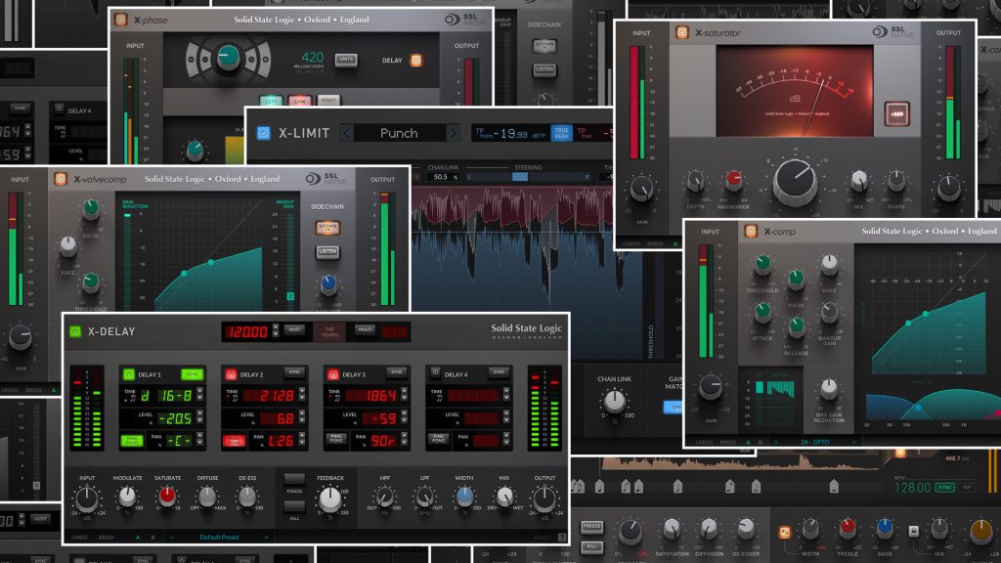This screenshot has height=563, width=1001.
Task: Select the previous X-Limit preset arrow
Action: [347, 133]
